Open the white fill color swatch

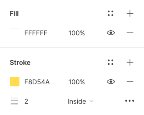(15, 33)
